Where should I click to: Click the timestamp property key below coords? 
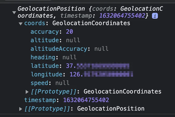click(x=40, y=100)
